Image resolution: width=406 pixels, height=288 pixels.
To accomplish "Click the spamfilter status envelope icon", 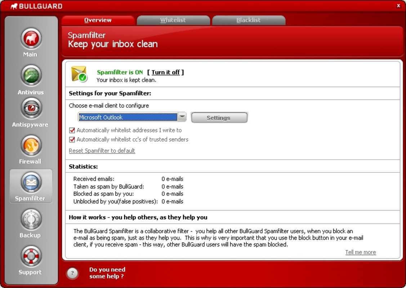I will click(x=79, y=74).
